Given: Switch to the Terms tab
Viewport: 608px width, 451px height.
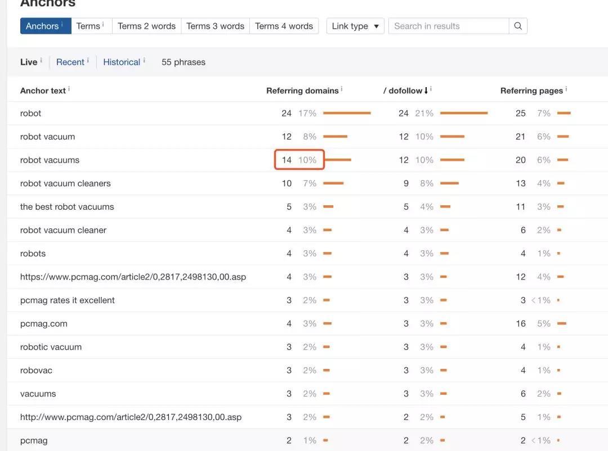Looking at the screenshot, I should click(88, 26).
